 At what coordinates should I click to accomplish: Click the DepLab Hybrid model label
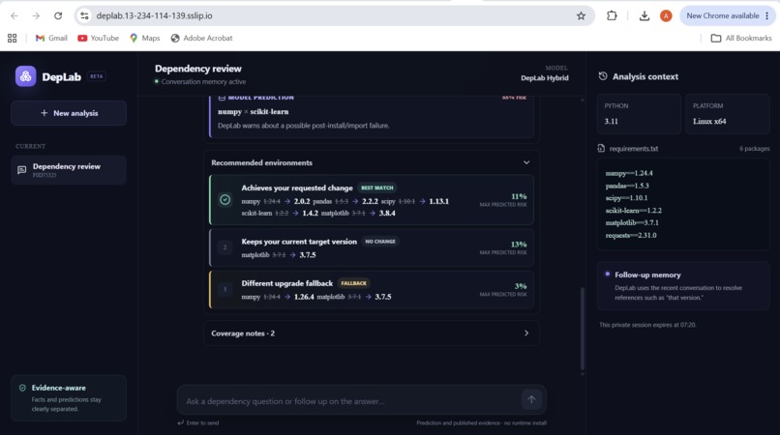[545, 77]
